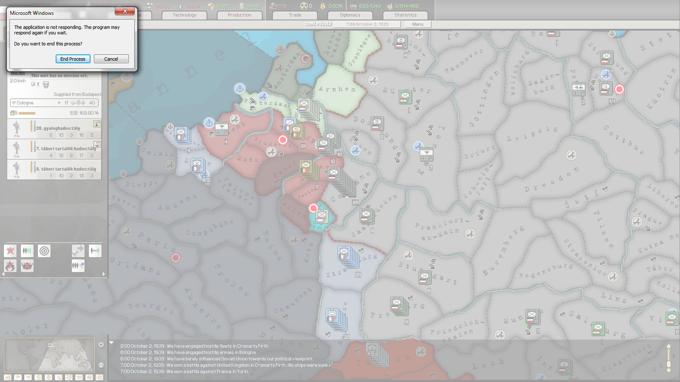Collapse the message log triangle
Viewport: 680px width, 382px height.
111,343
